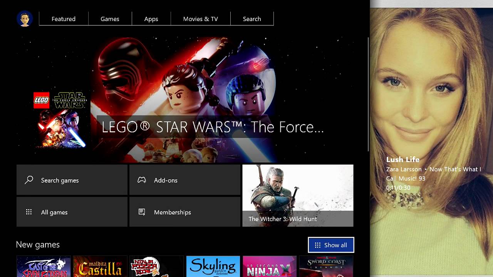The height and width of the screenshot is (277, 493).
Task: Open Cast of the Seven Godsends game
Action: (x=44, y=266)
